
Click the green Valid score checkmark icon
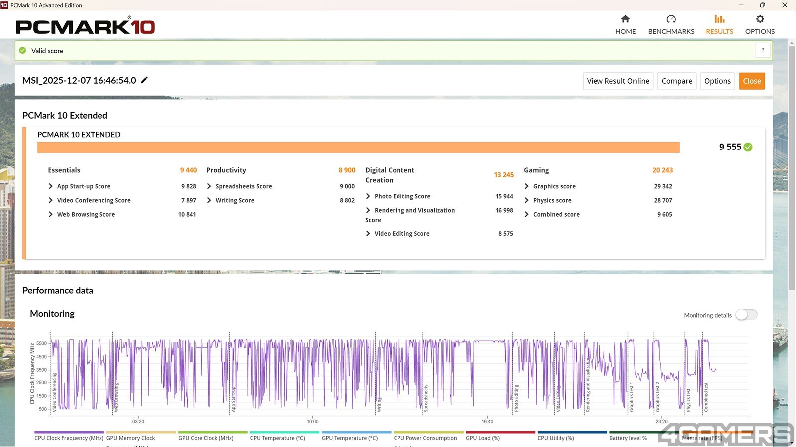(22, 50)
